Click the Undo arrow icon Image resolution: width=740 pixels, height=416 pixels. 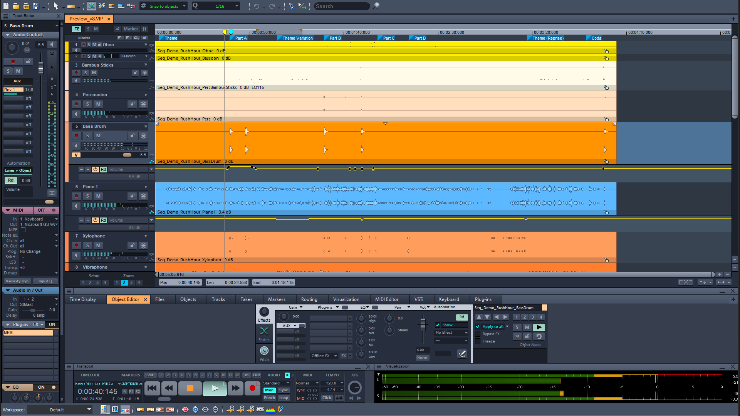coord(256,6)
